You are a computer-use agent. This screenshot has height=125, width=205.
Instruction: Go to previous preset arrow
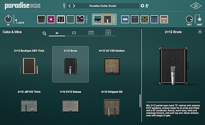click(x=70, y=6)
